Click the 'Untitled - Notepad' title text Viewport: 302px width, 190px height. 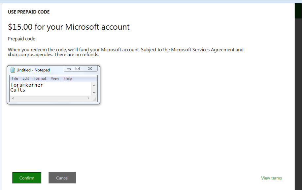click(33, 70)
